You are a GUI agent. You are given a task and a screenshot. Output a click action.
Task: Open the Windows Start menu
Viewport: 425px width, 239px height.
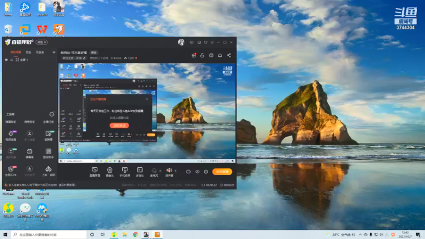click(x=5, y=234)
